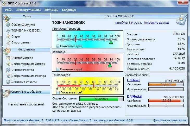Click the envelope icon in Системные сообщения header

coord(7,93)
